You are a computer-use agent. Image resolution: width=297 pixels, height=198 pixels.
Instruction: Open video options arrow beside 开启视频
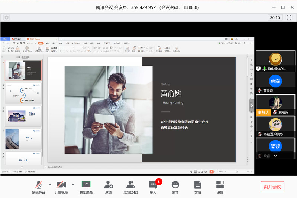coord(73,184)
